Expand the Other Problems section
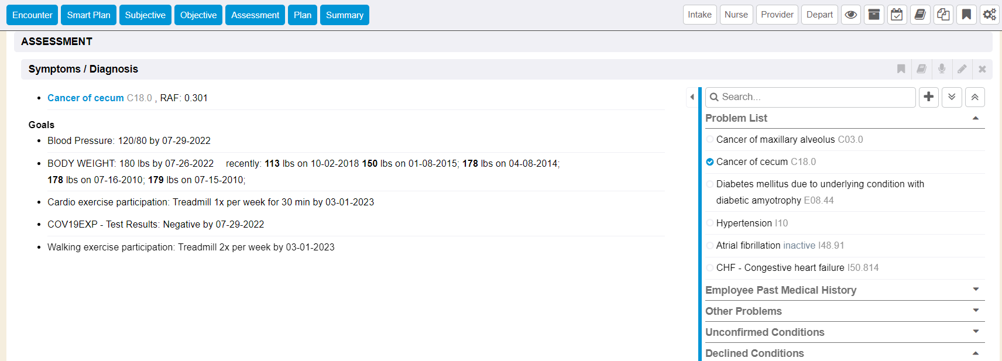Image resolution: width=1002 pixels, height=361 pixels. (976, 311)
